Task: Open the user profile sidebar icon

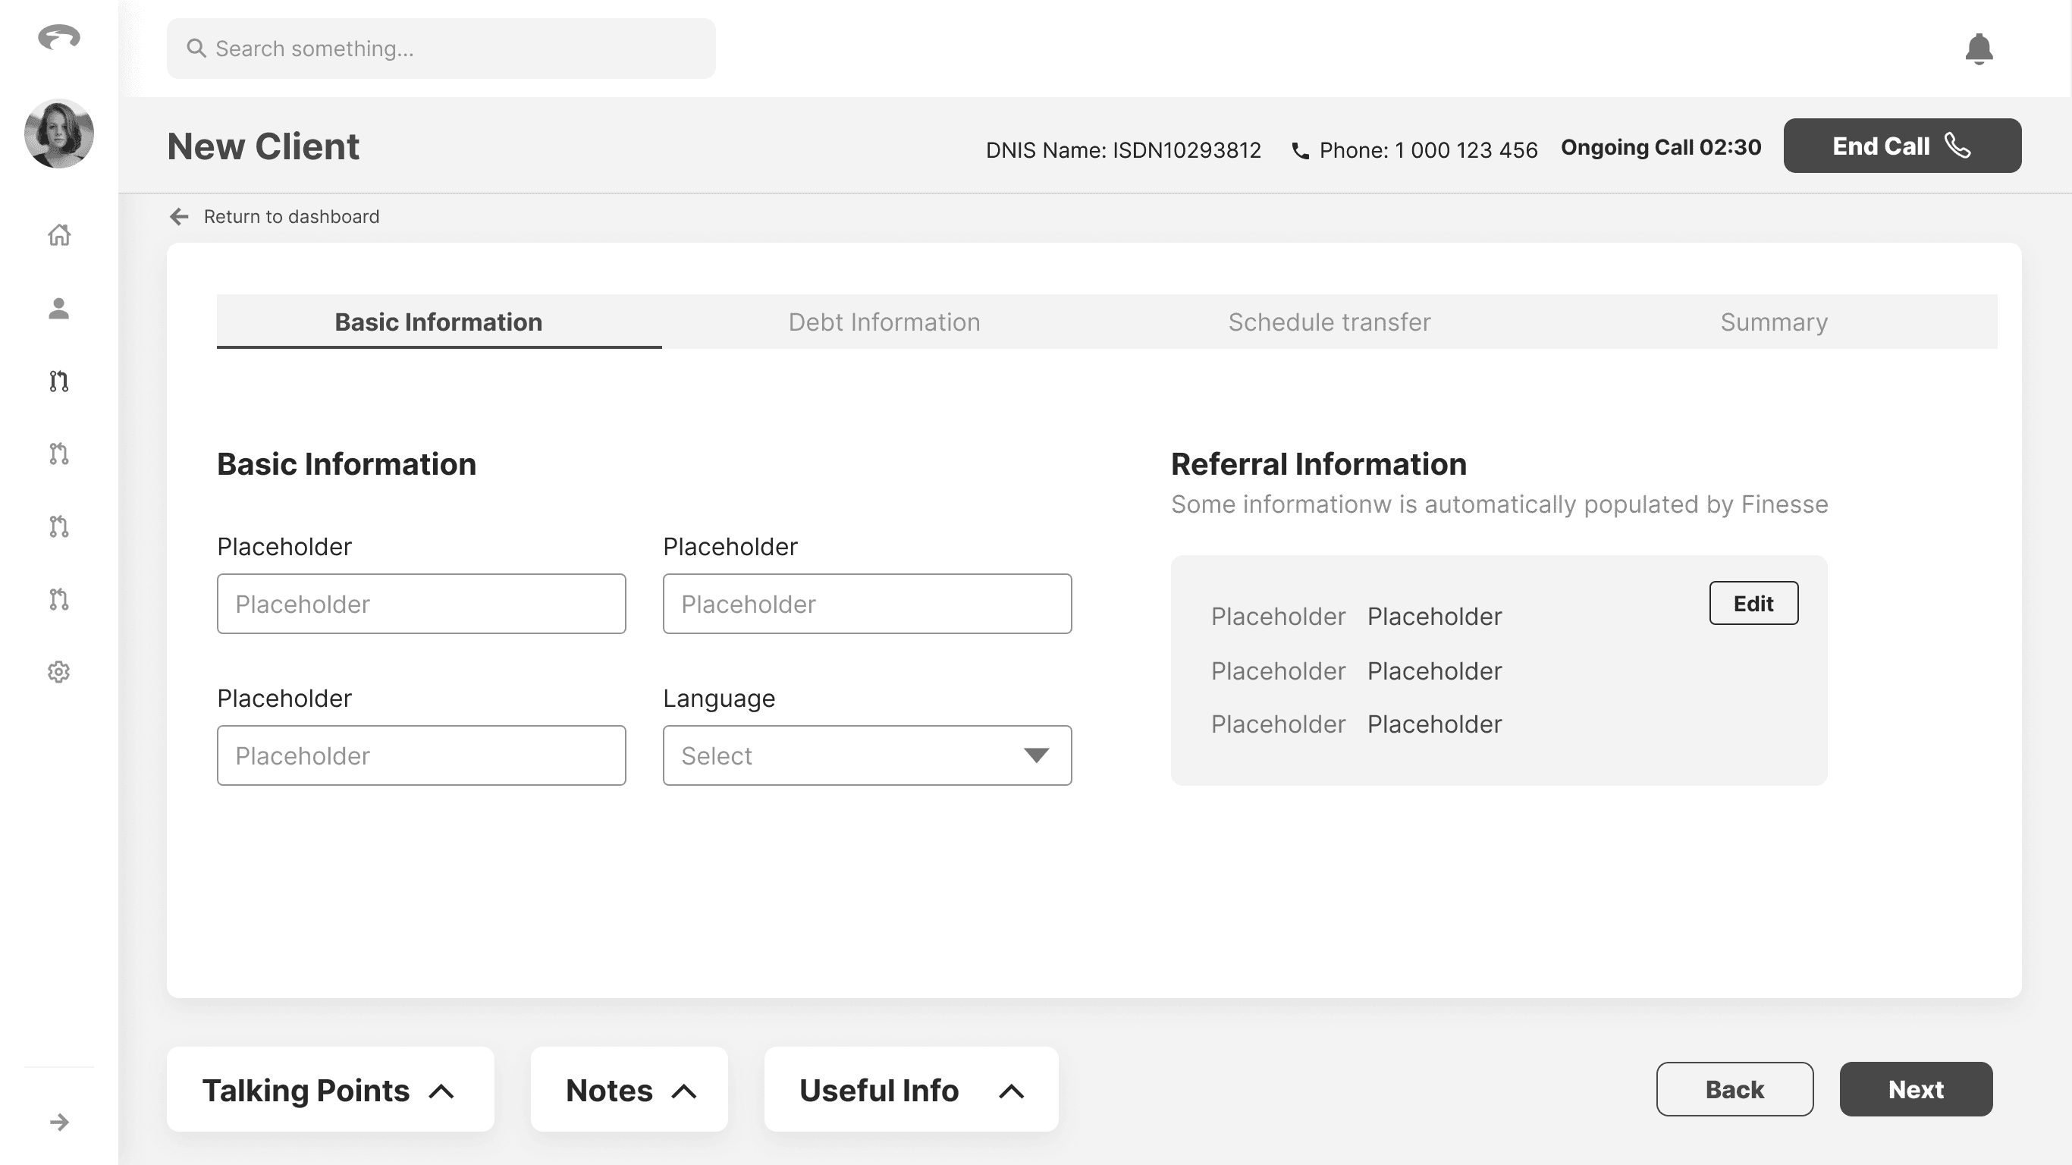Action: (x=58, y=308)
